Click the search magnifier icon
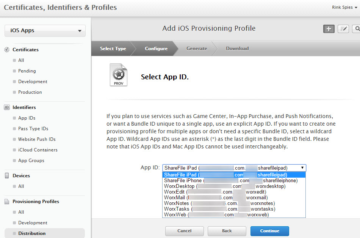Viewport: 360px width, 238px height. click(356, 29)
